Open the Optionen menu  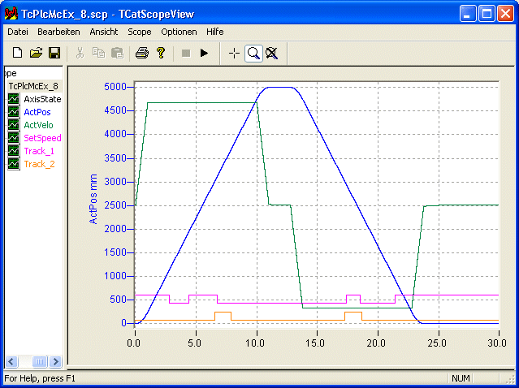tap(179, 32)
